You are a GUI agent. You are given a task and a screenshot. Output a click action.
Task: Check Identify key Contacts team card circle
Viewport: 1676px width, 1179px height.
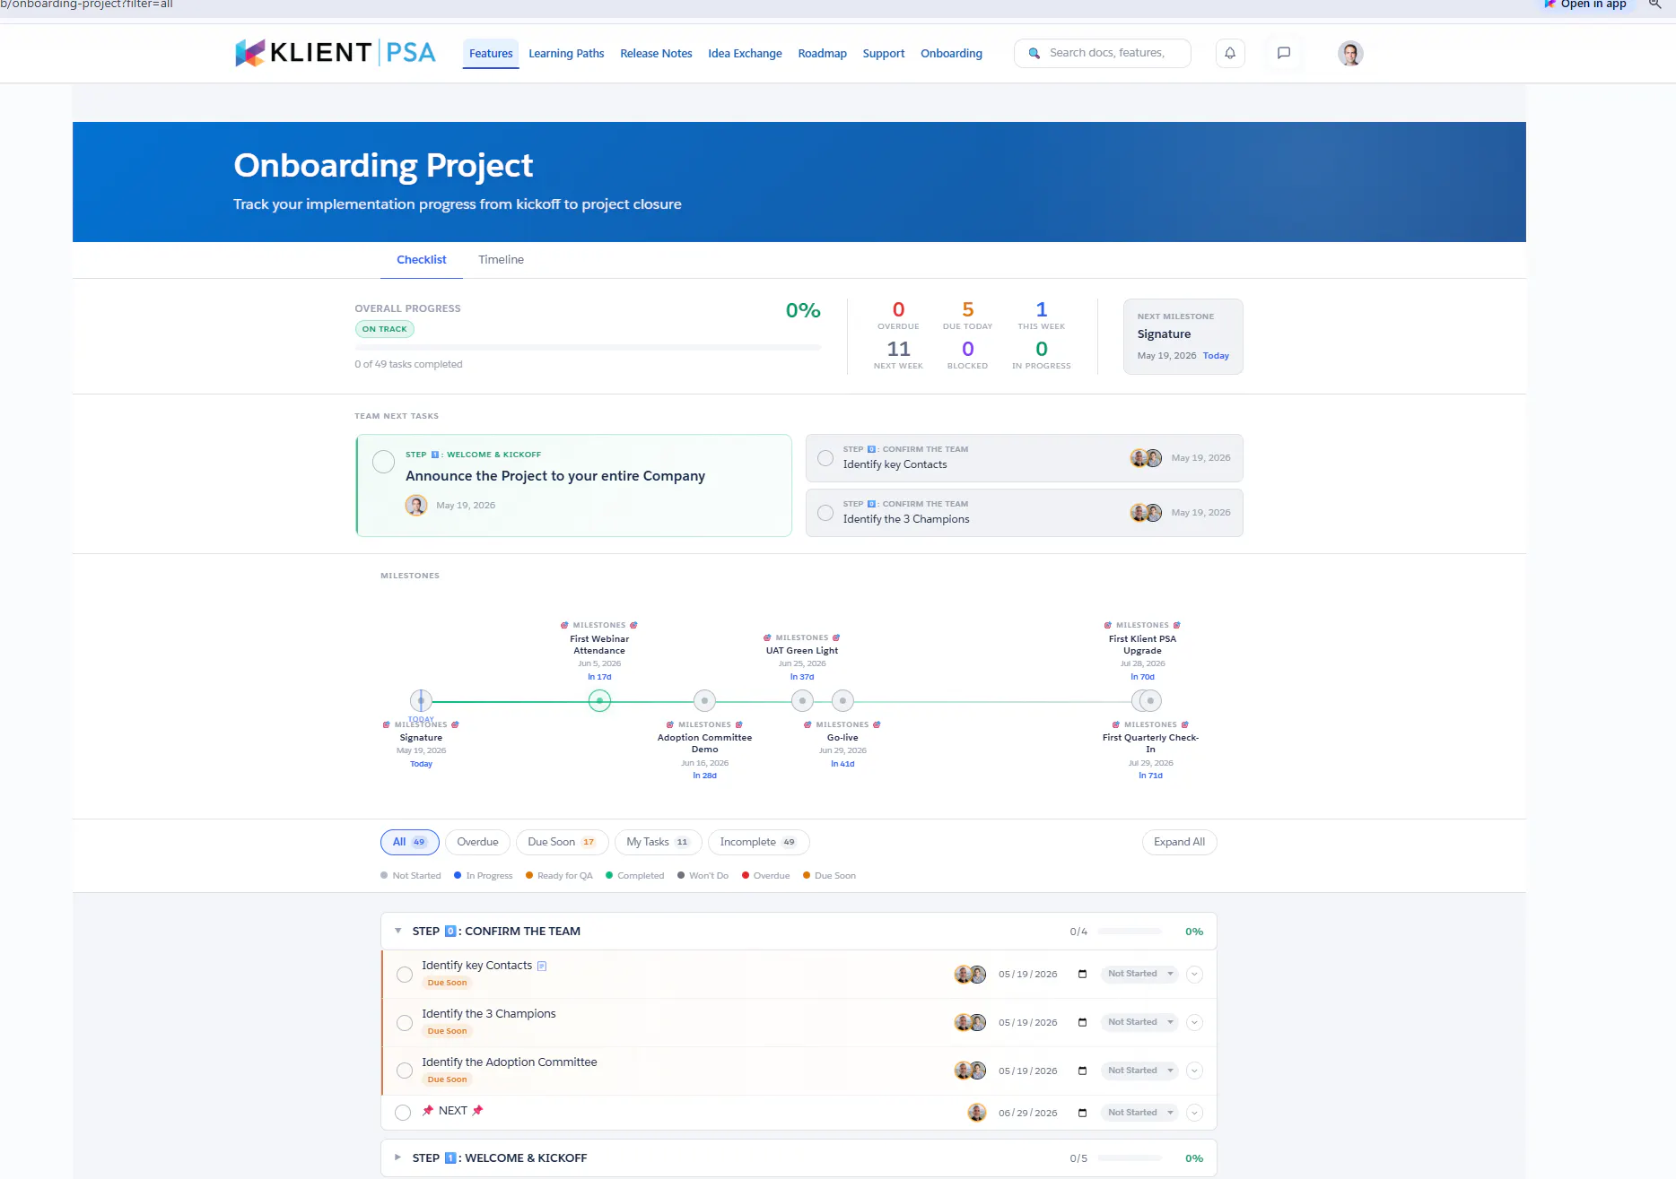point(825,458)
